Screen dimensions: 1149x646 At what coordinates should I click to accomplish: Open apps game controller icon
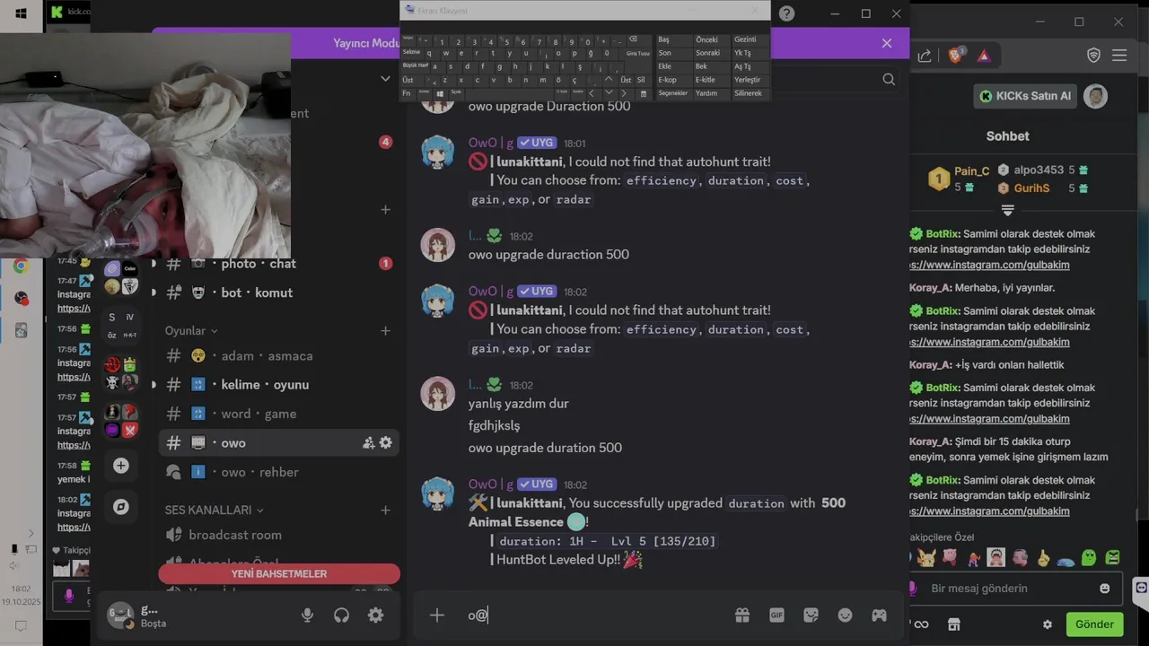879,615
